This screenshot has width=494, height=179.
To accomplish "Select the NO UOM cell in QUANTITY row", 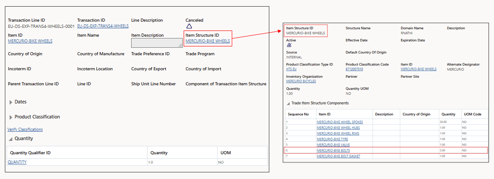I will [242, 162].
